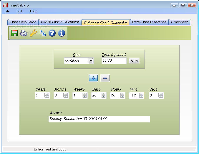Open the Edit menu
Image resolution: width=199 pixels, height=154 pixels.
[19, 11]
